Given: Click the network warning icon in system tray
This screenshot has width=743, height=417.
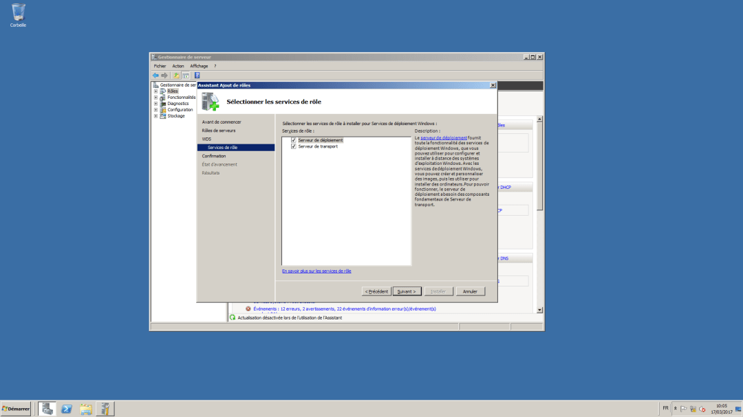Looking at the screenshot, I should pos(693,409).
